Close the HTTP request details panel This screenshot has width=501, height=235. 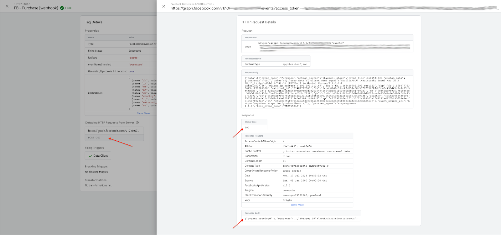click(x=163, y=6)
